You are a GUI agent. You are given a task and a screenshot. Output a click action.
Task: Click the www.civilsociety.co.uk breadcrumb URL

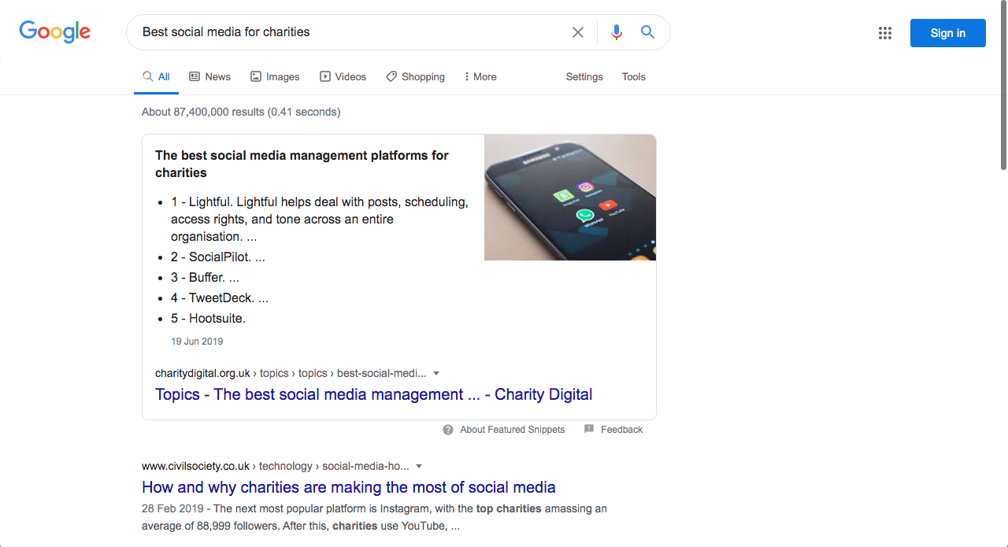coord(276,467)
